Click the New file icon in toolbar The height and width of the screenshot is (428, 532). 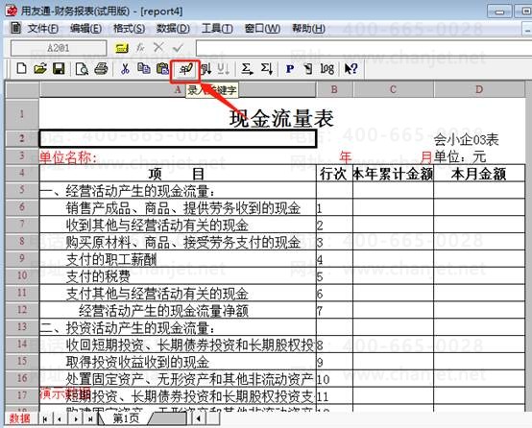21,69
